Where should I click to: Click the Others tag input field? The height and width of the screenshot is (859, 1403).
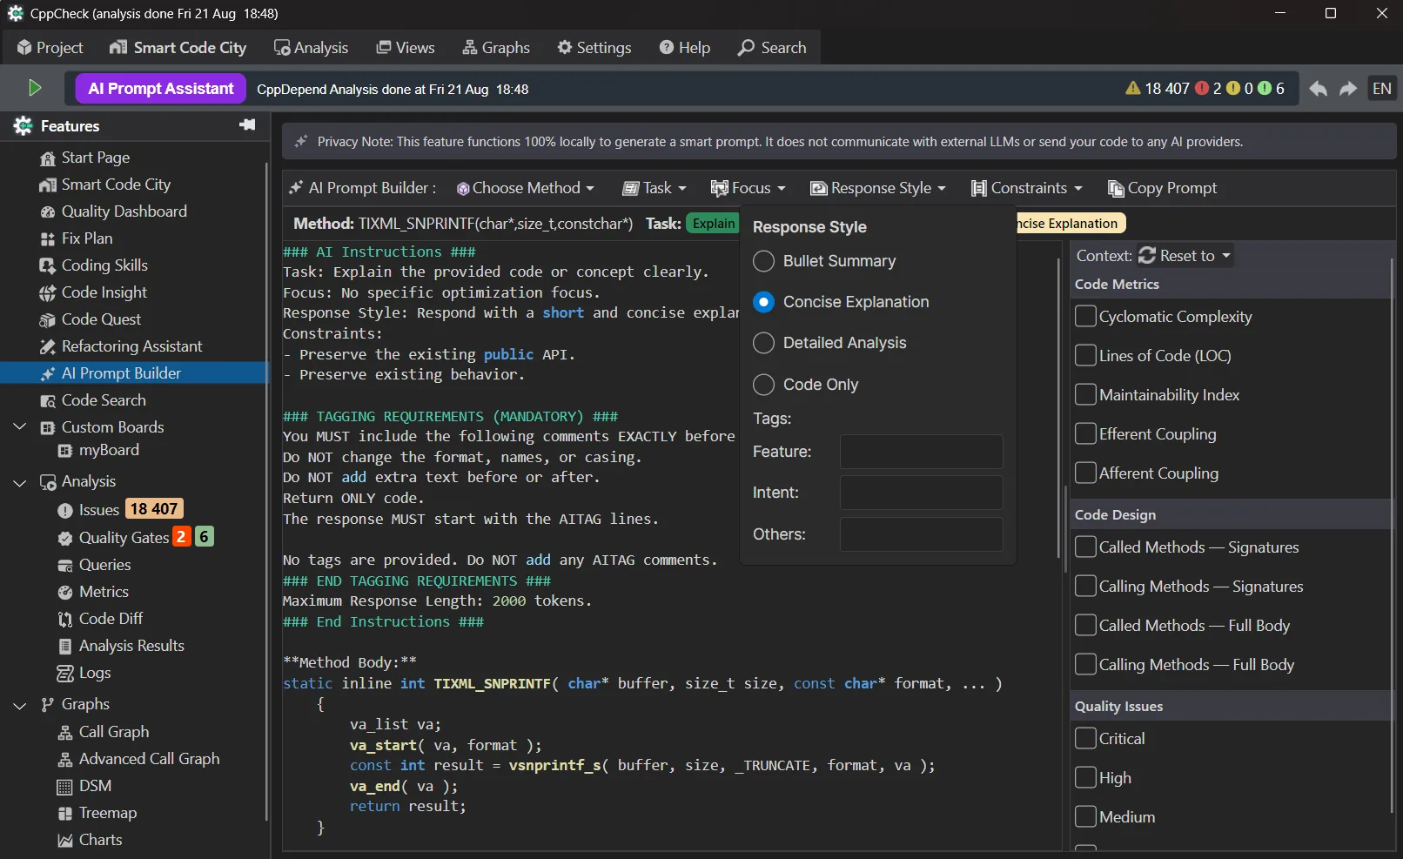pyautogui.click(x=921, y=534)
